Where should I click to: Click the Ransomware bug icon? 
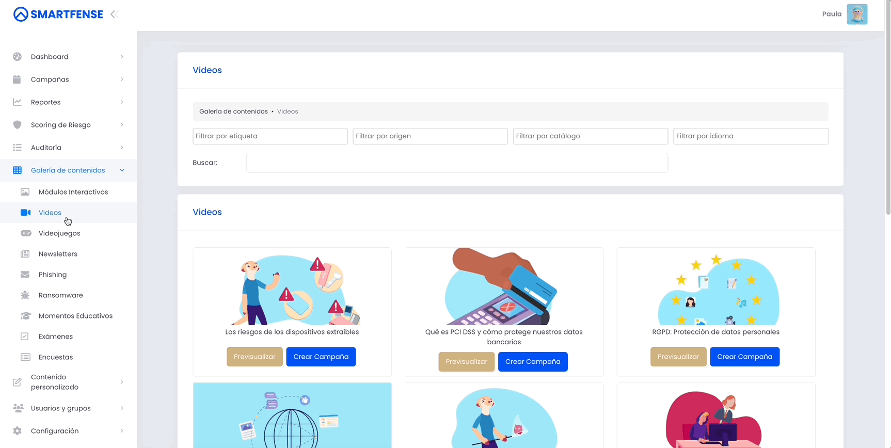(25, 295)
